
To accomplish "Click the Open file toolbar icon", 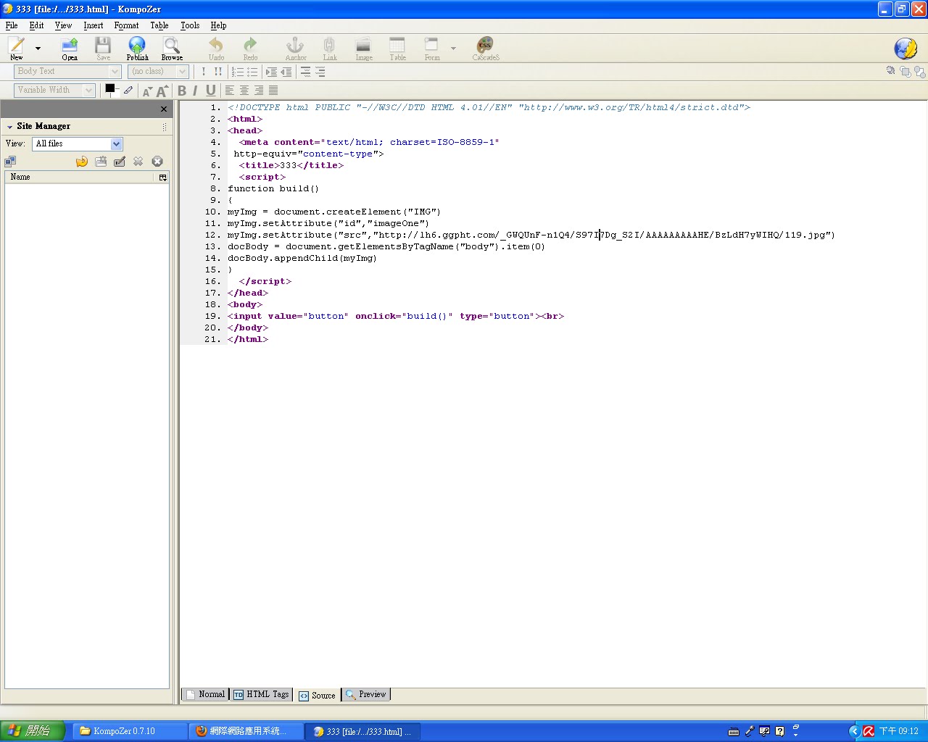I will (70, 46).
